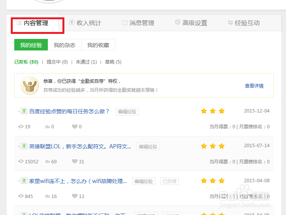Click the 原 badge on 英雄联盟LOL article

pos(24,146)
